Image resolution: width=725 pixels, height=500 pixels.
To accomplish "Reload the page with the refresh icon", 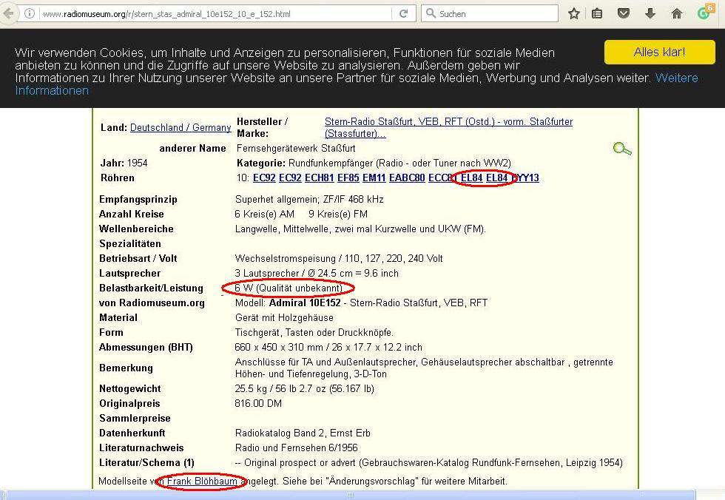I will [404, 13].
